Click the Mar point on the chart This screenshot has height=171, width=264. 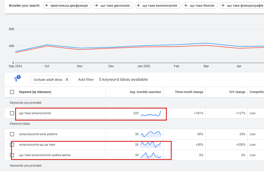(206, 43)
